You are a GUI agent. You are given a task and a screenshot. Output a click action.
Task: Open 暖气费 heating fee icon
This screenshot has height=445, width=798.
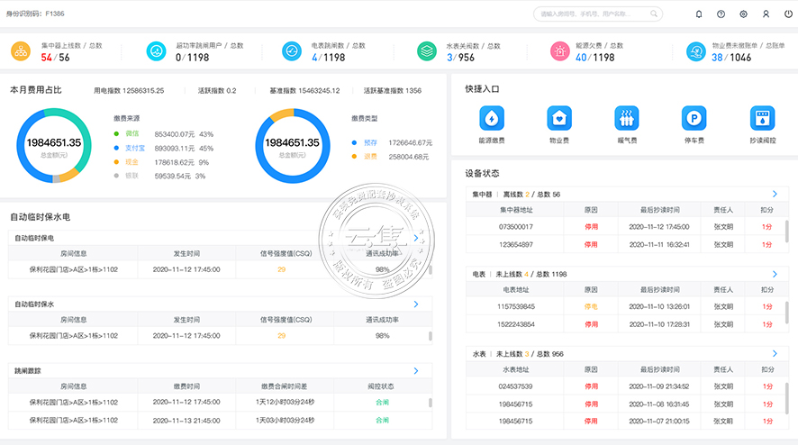click(627, 118)
